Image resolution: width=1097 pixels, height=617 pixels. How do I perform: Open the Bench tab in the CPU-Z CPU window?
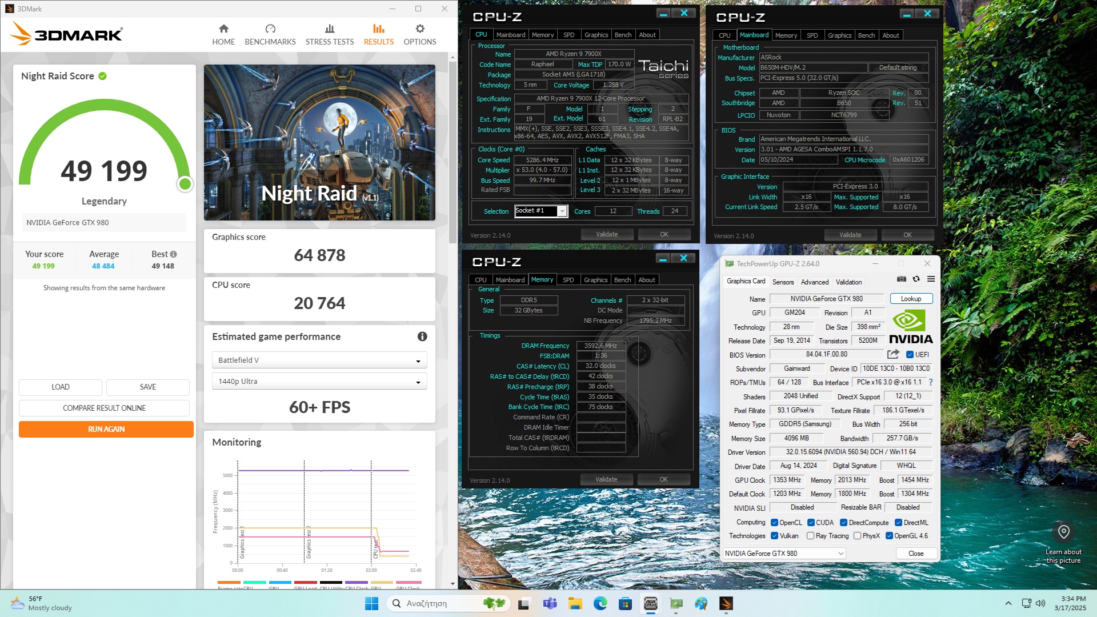(623, 35)
